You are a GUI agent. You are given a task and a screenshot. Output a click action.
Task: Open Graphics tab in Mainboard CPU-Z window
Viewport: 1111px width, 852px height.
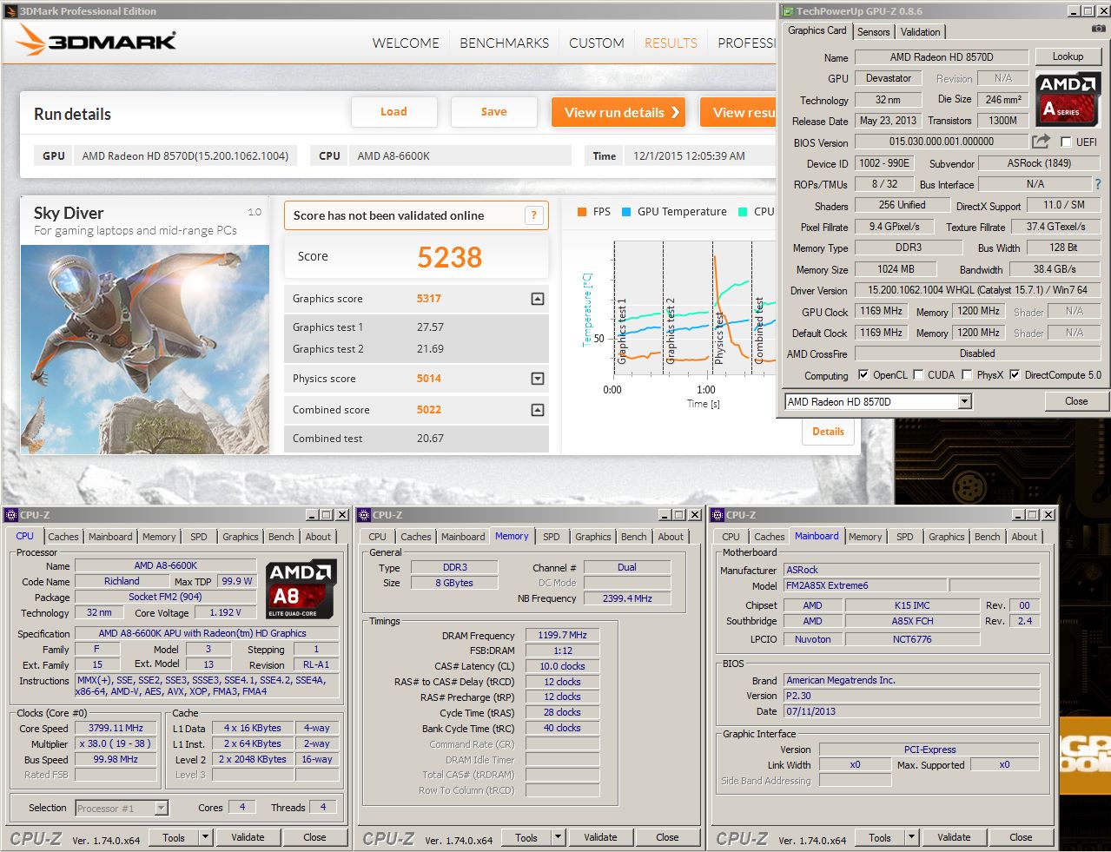tap(946, 537)
